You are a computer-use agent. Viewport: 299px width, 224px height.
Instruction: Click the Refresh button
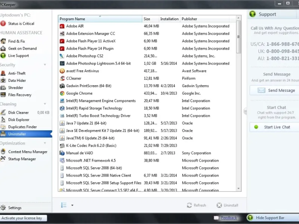point(197,205)
